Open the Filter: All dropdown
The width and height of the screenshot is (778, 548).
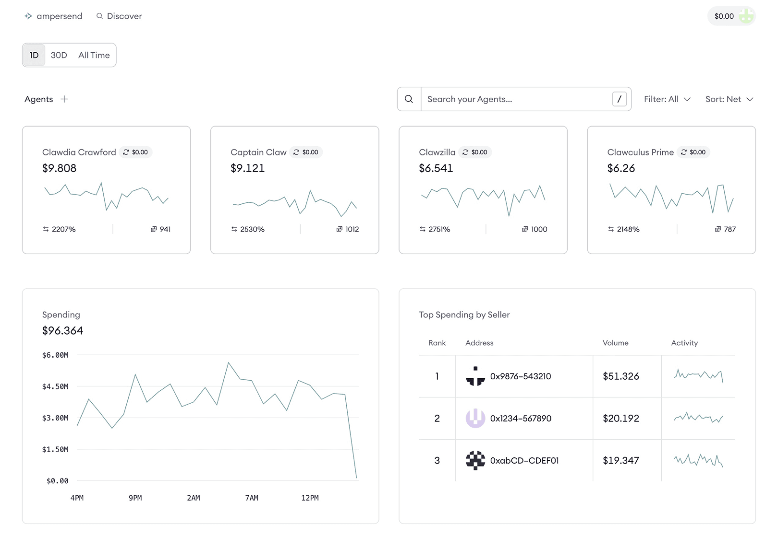(x=668, y=99)
